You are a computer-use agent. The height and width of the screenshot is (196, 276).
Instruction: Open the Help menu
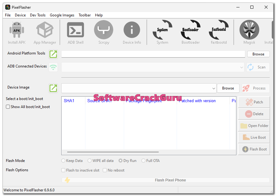coord(99,15)
